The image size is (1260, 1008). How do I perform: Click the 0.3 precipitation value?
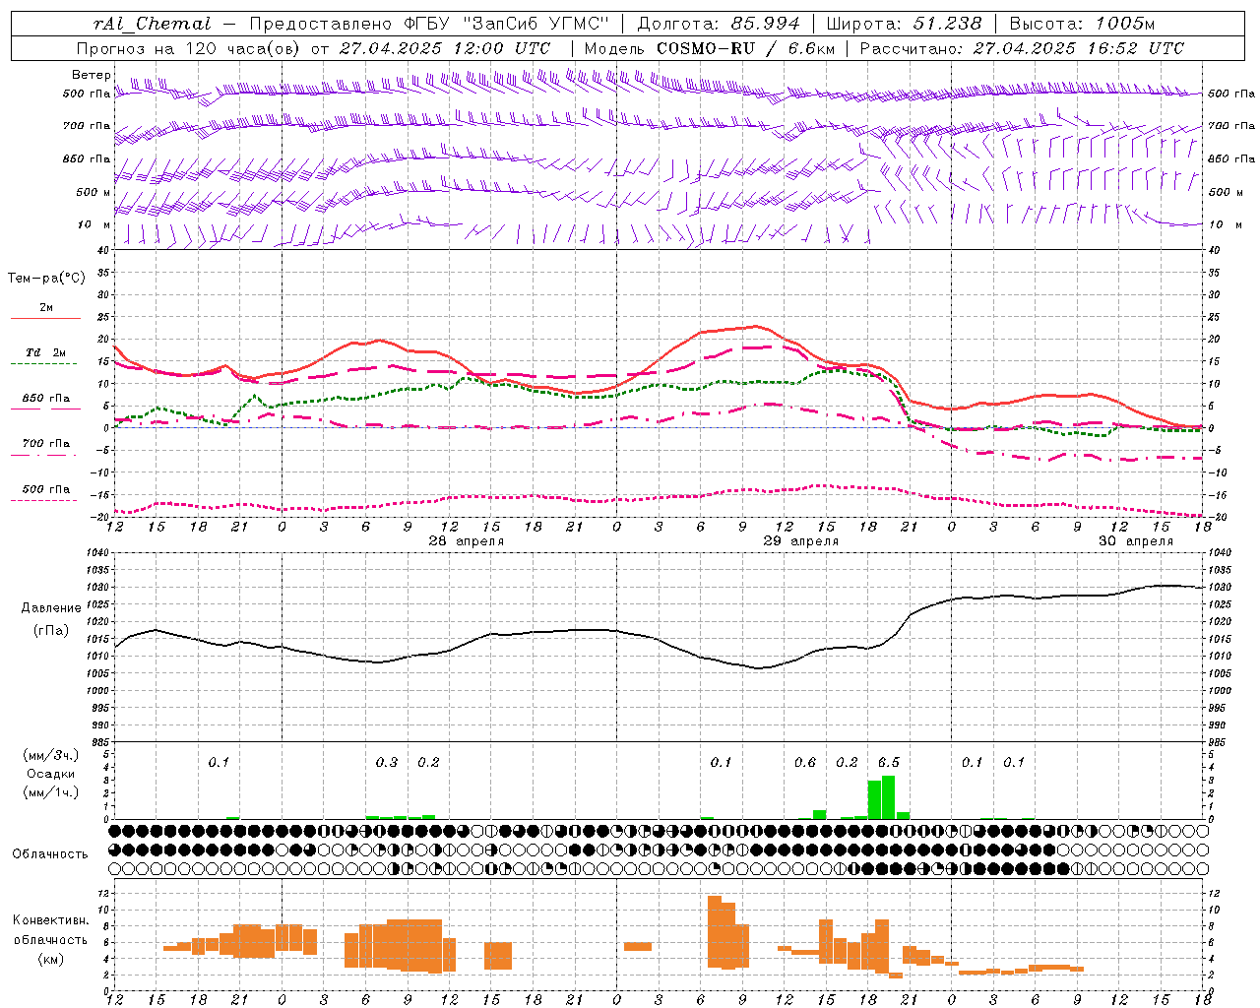387,762
